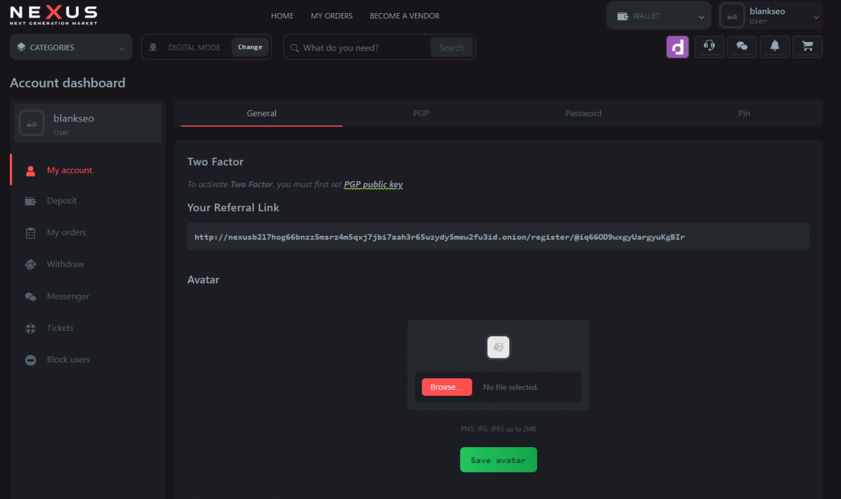Click the magnifier icon in the search box
The width and height of the screenshot is (841, 499).
tap(294, 48)
